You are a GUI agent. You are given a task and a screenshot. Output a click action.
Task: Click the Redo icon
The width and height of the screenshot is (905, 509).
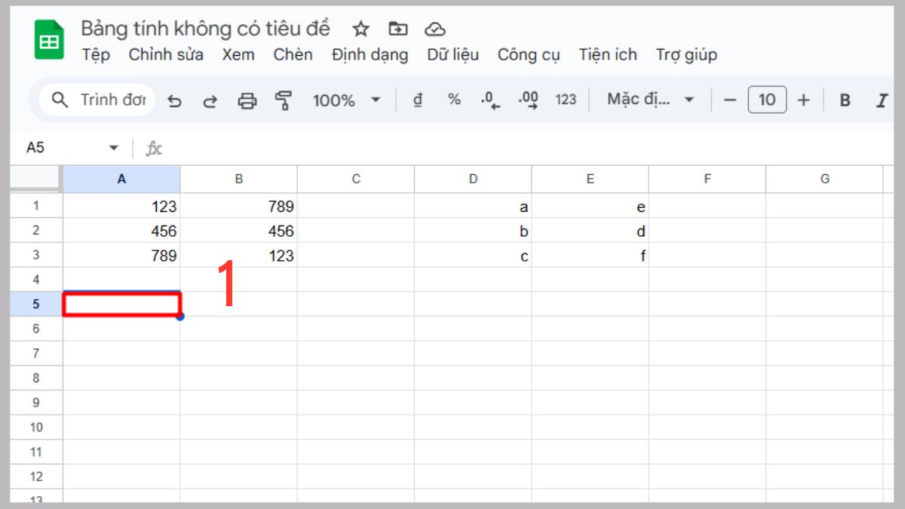pyautogui.click(x=210, y=100)
